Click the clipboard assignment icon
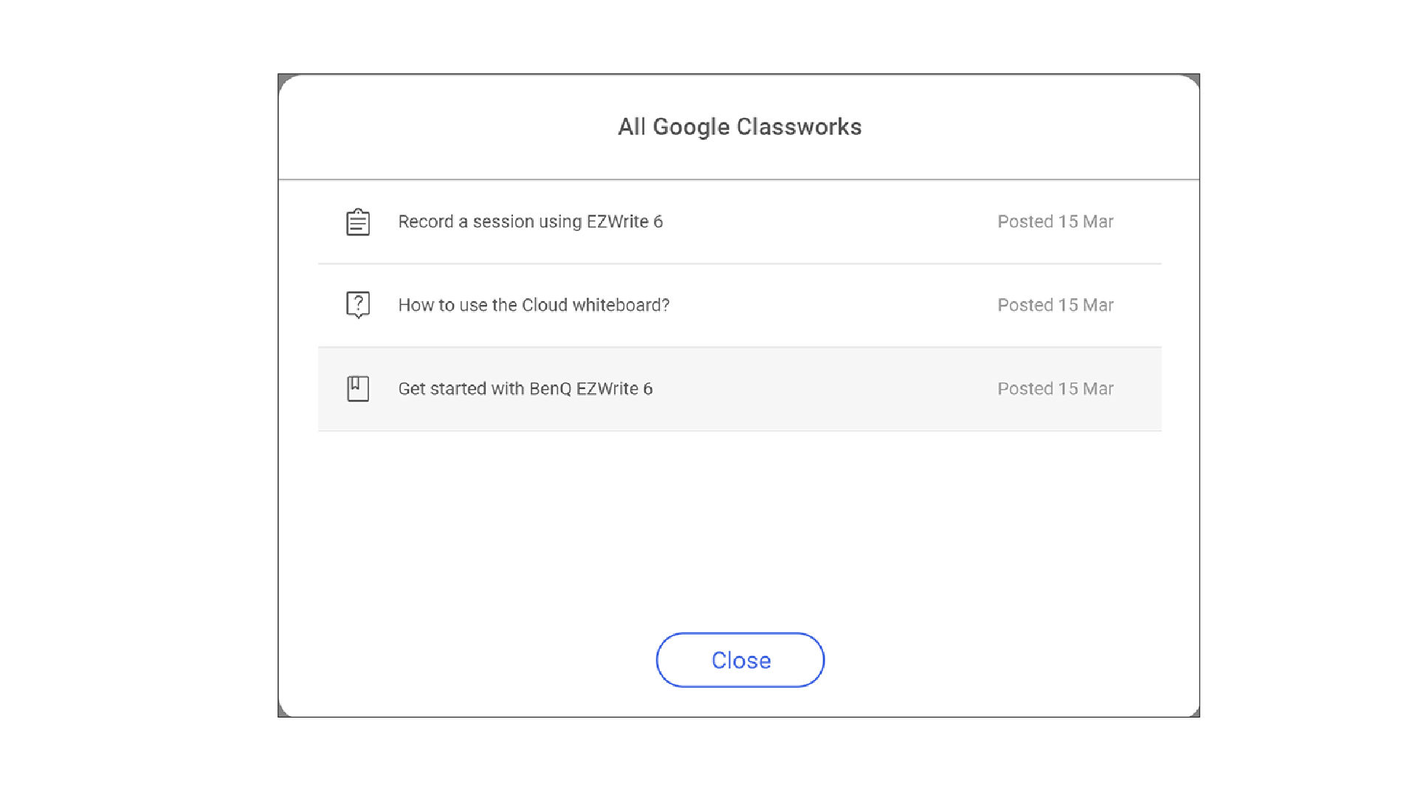 358,222
